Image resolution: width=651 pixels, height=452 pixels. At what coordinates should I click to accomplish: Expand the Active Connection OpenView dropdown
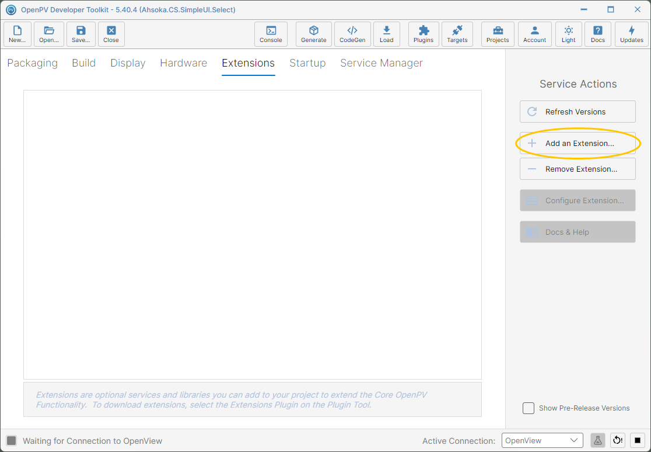(542, 440)
